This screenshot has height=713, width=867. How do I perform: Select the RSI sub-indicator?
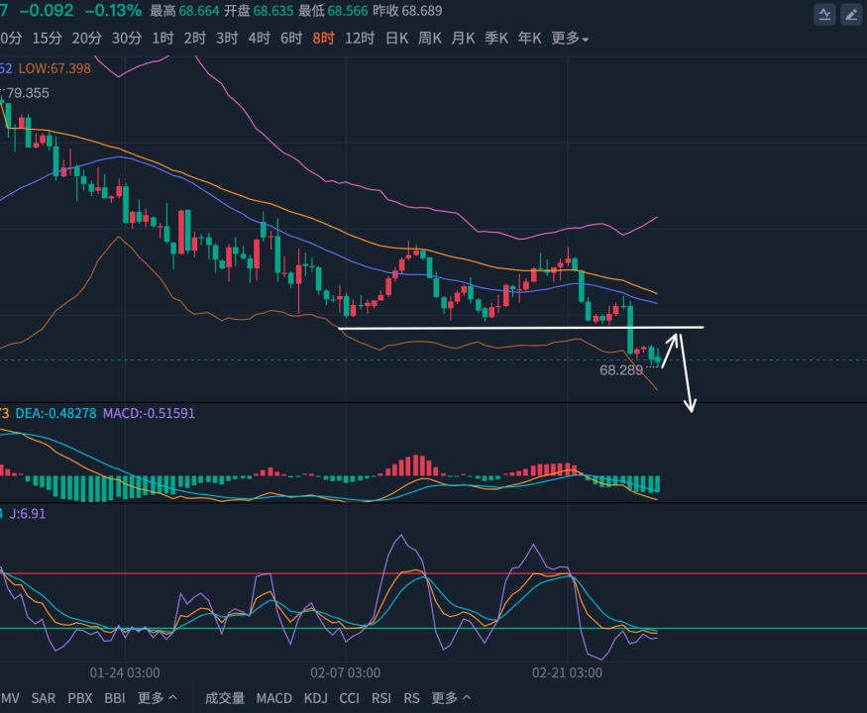pyautogui.click(x=380, y=698)
